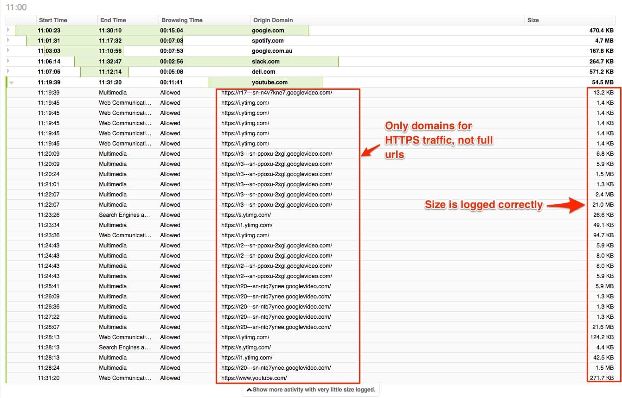Click the 4.7 MB spotify.com size
This screenshot has height=398, width=622.
click(x=605, y=41)
